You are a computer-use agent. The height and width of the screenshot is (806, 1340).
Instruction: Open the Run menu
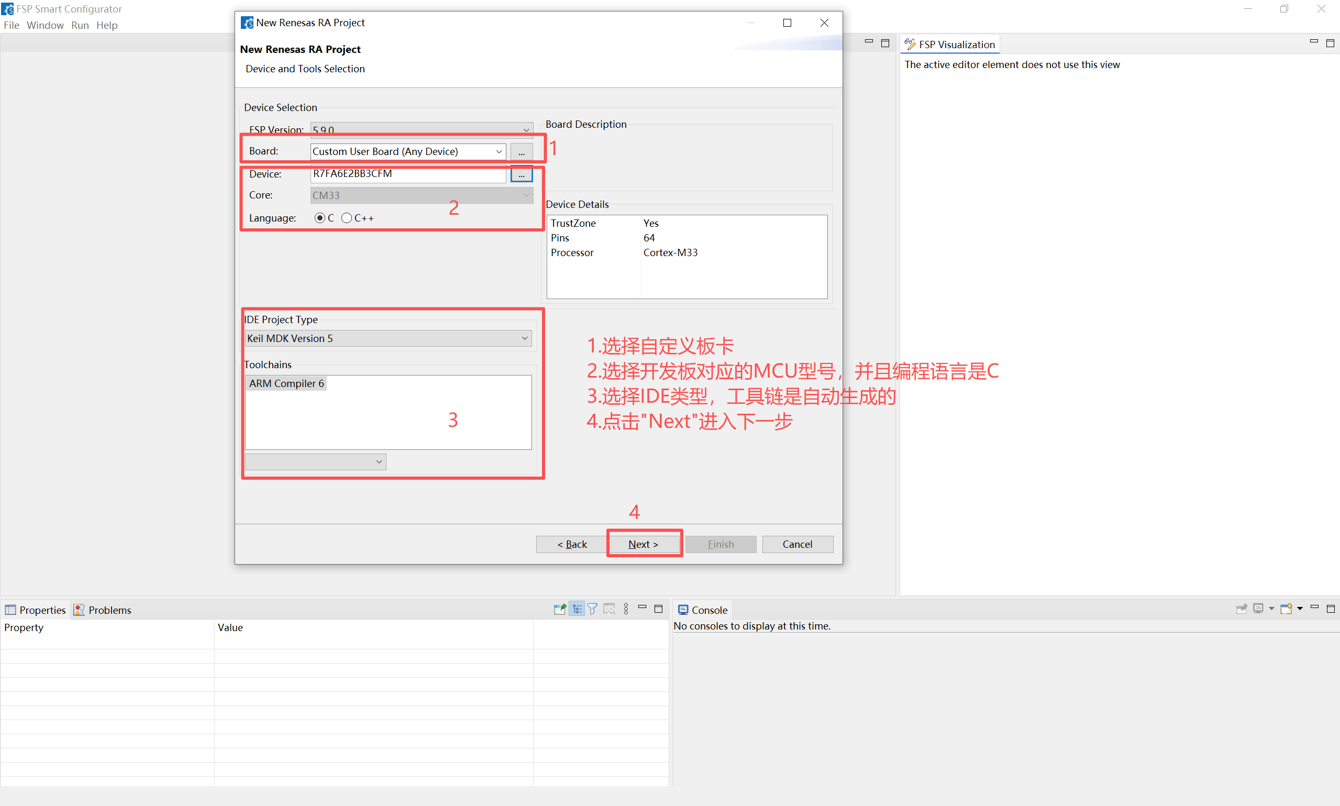tap(80, 25)
